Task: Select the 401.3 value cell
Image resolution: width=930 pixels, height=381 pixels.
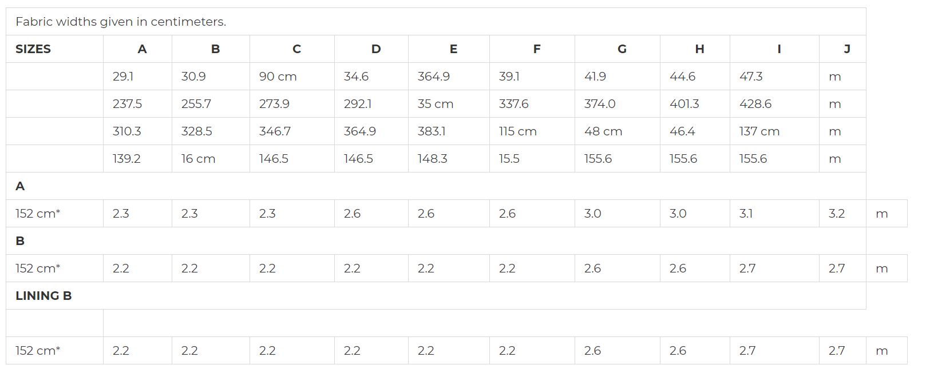Action: pyautogui.click(x=684, y=104)
